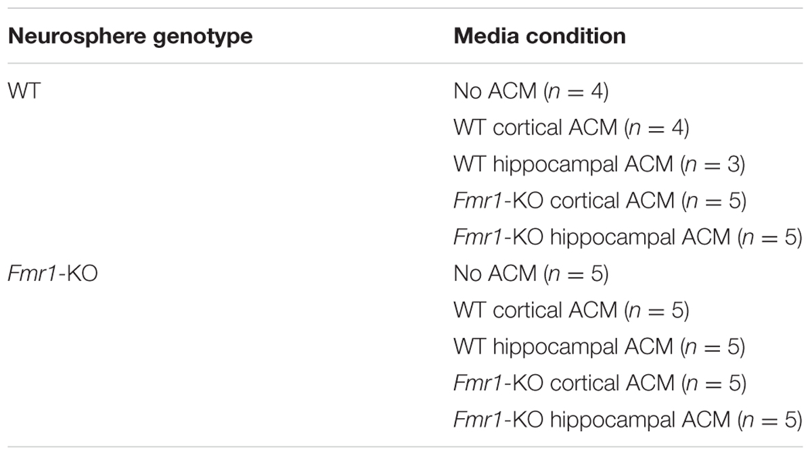
Task: Select the WT genotype cell
Action: point(24,91)
